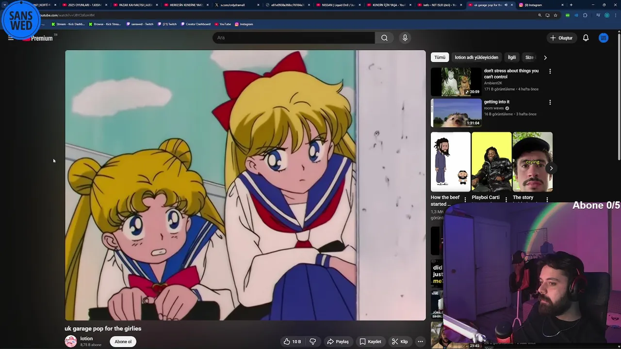This screenshot has height=349, width=621.
Task: Click the "Klip" clip button
Action: [400, 342]
